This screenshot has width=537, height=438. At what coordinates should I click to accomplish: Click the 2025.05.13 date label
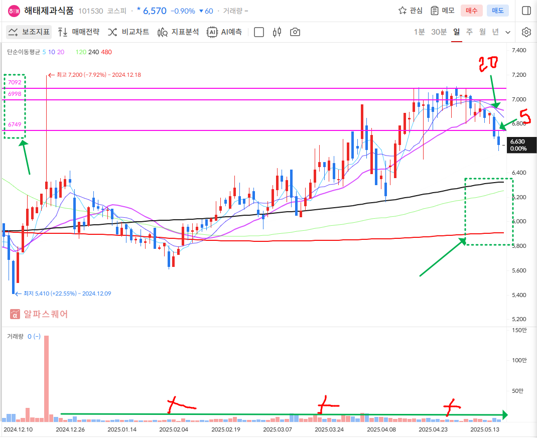485,429
